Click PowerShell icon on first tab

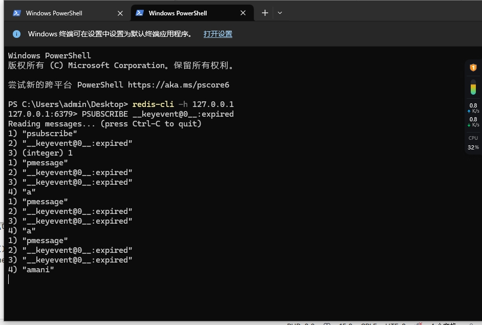click(x=17, y=13)
